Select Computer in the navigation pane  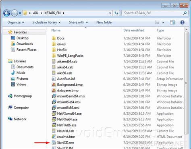pos(21,108)
